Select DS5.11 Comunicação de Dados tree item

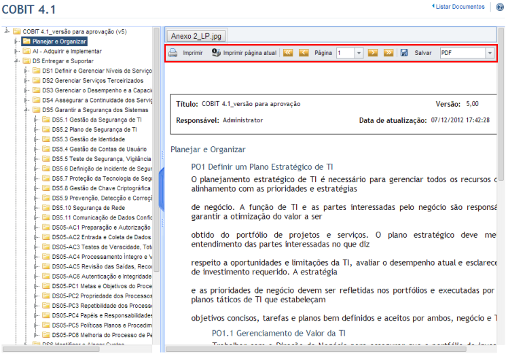[x=102, y=217]
